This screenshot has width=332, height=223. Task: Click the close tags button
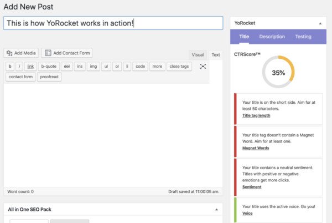coord(179,67)
